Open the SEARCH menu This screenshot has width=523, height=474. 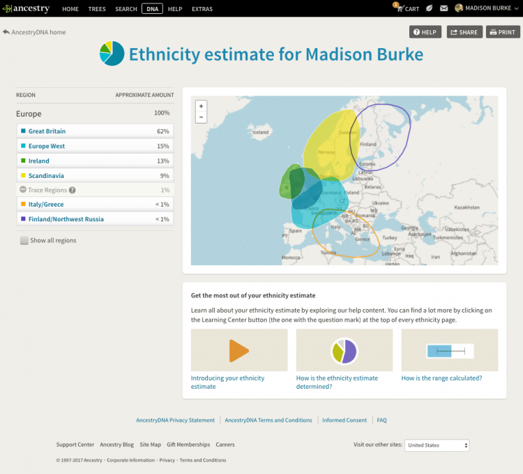coord(126,9)
